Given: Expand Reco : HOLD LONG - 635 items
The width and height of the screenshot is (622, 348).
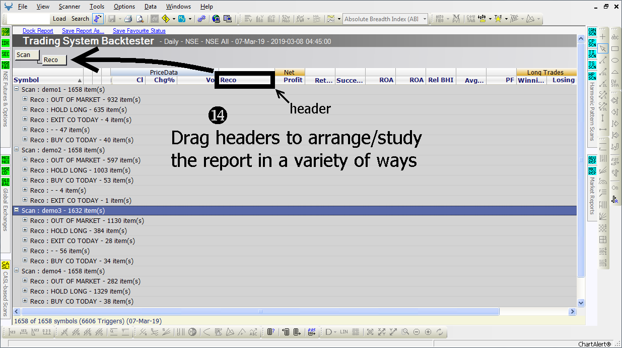Looking at the screenshot, I should coord(25,109).
